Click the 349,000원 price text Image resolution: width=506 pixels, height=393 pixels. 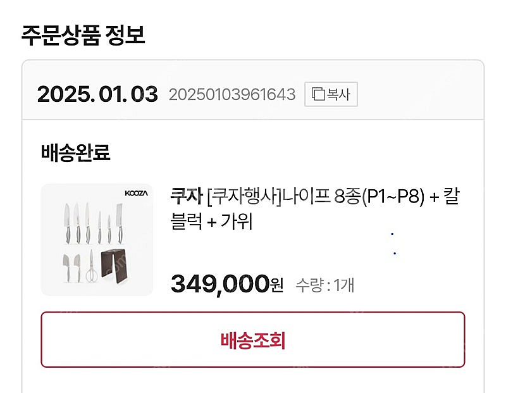[227, 284]
